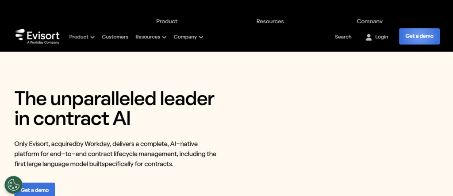
Task: Expand the Company menu chevron
Action: pos(201,37)
